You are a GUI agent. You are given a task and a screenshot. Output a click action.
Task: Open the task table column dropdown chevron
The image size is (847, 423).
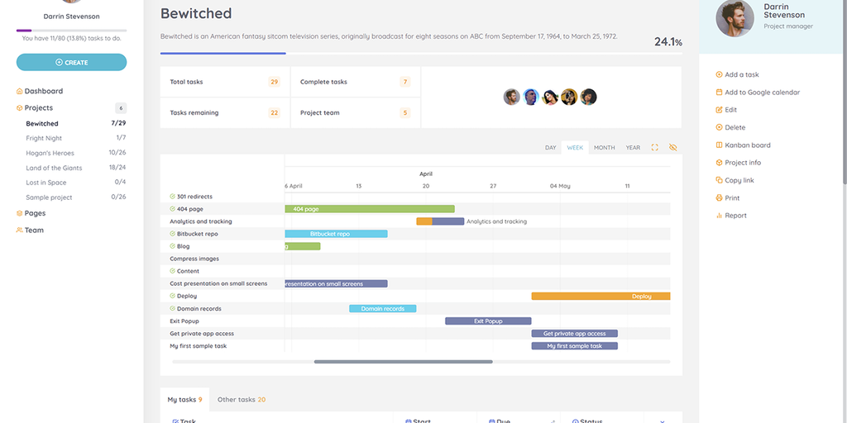pyautogui.click(x=662, y=421)
